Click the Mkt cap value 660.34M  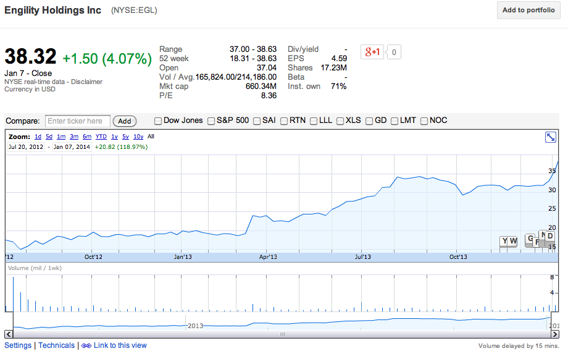pyautogui.click(x=261, y=87)
